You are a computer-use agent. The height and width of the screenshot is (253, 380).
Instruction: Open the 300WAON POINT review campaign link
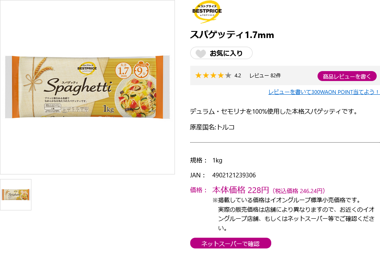[324, 92]
